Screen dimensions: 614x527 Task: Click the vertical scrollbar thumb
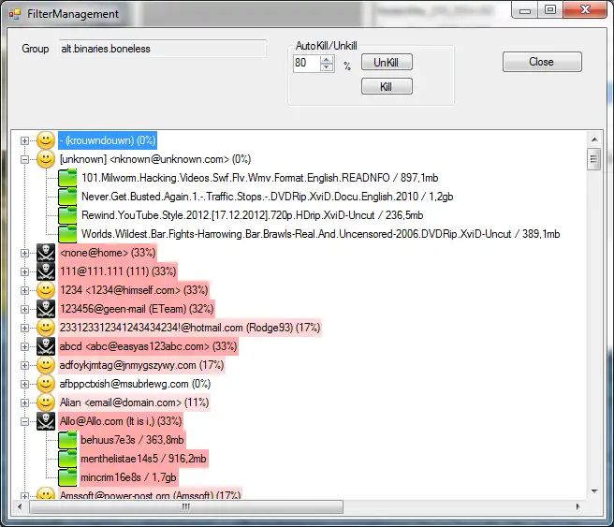[594, 159]
